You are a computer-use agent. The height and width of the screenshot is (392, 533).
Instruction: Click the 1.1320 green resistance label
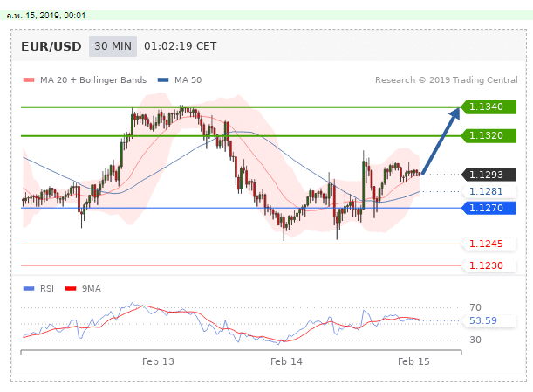click(x=489, y=136)
